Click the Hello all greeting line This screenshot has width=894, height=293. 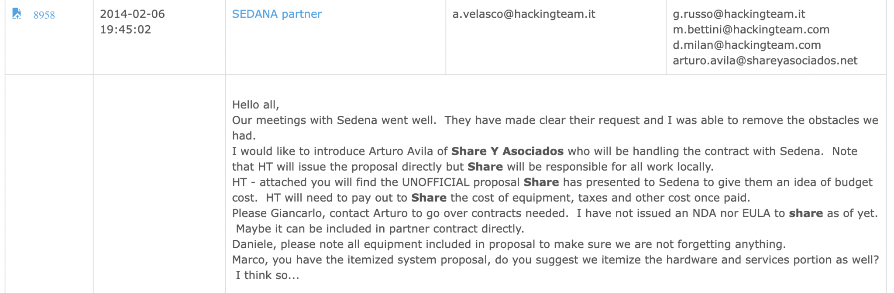pyautogui.click(x=255, y=105)
